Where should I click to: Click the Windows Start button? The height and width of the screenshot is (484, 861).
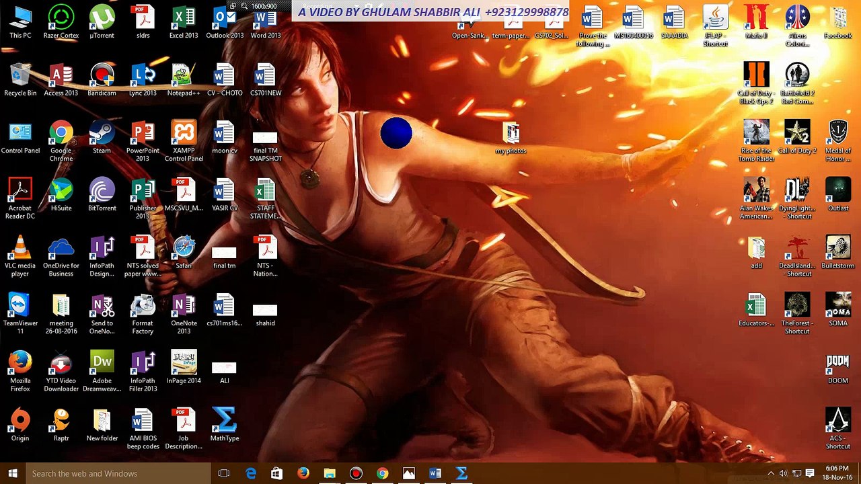(x=13, y=473)
